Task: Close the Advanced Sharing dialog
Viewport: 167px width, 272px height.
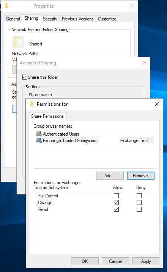Action: [144, 63]
